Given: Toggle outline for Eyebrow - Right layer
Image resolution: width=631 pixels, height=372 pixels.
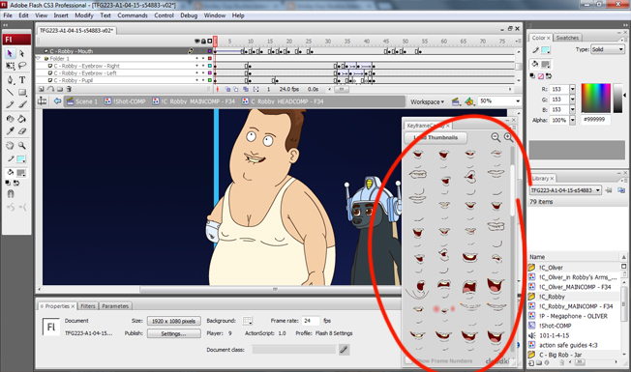Looking at the screenshot, I should point(210,66).
